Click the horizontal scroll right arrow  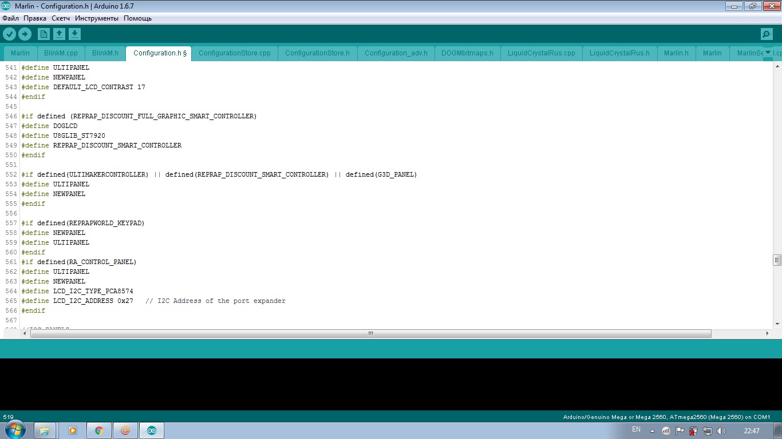pyautogui.click(x=768, y=333)
